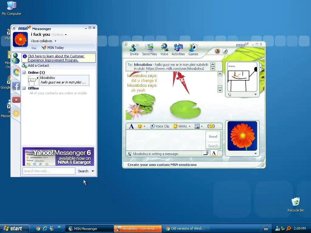Click the system tray magnifier icon
Screen dimensions: 311x233
(289, 228)
